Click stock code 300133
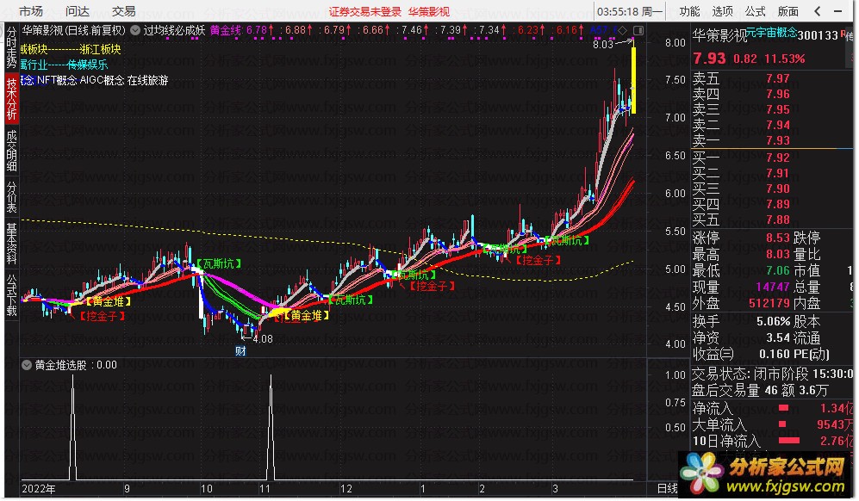Screen dimensions: 859x501 tap(818, 35)
